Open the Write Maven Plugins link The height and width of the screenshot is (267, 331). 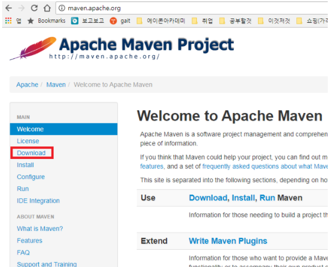[x=228, y=241]
